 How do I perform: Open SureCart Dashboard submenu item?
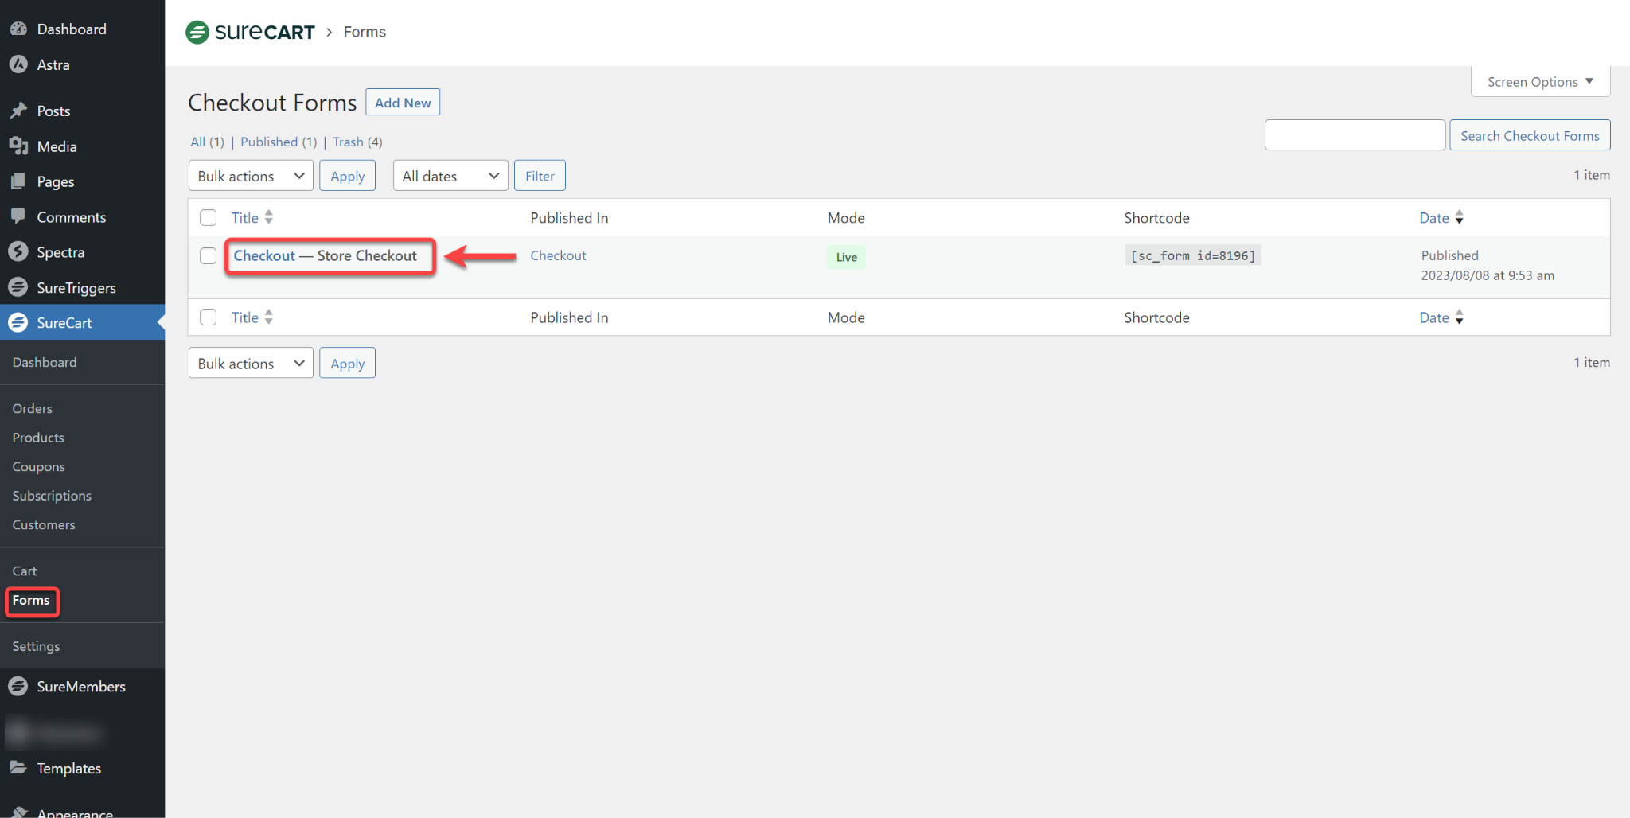tap(45, 362)
